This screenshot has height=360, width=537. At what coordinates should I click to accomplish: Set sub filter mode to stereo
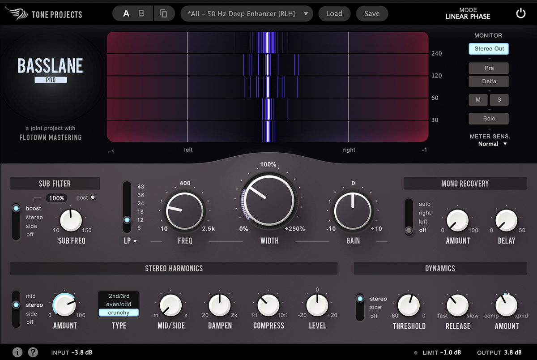(34, 217)
